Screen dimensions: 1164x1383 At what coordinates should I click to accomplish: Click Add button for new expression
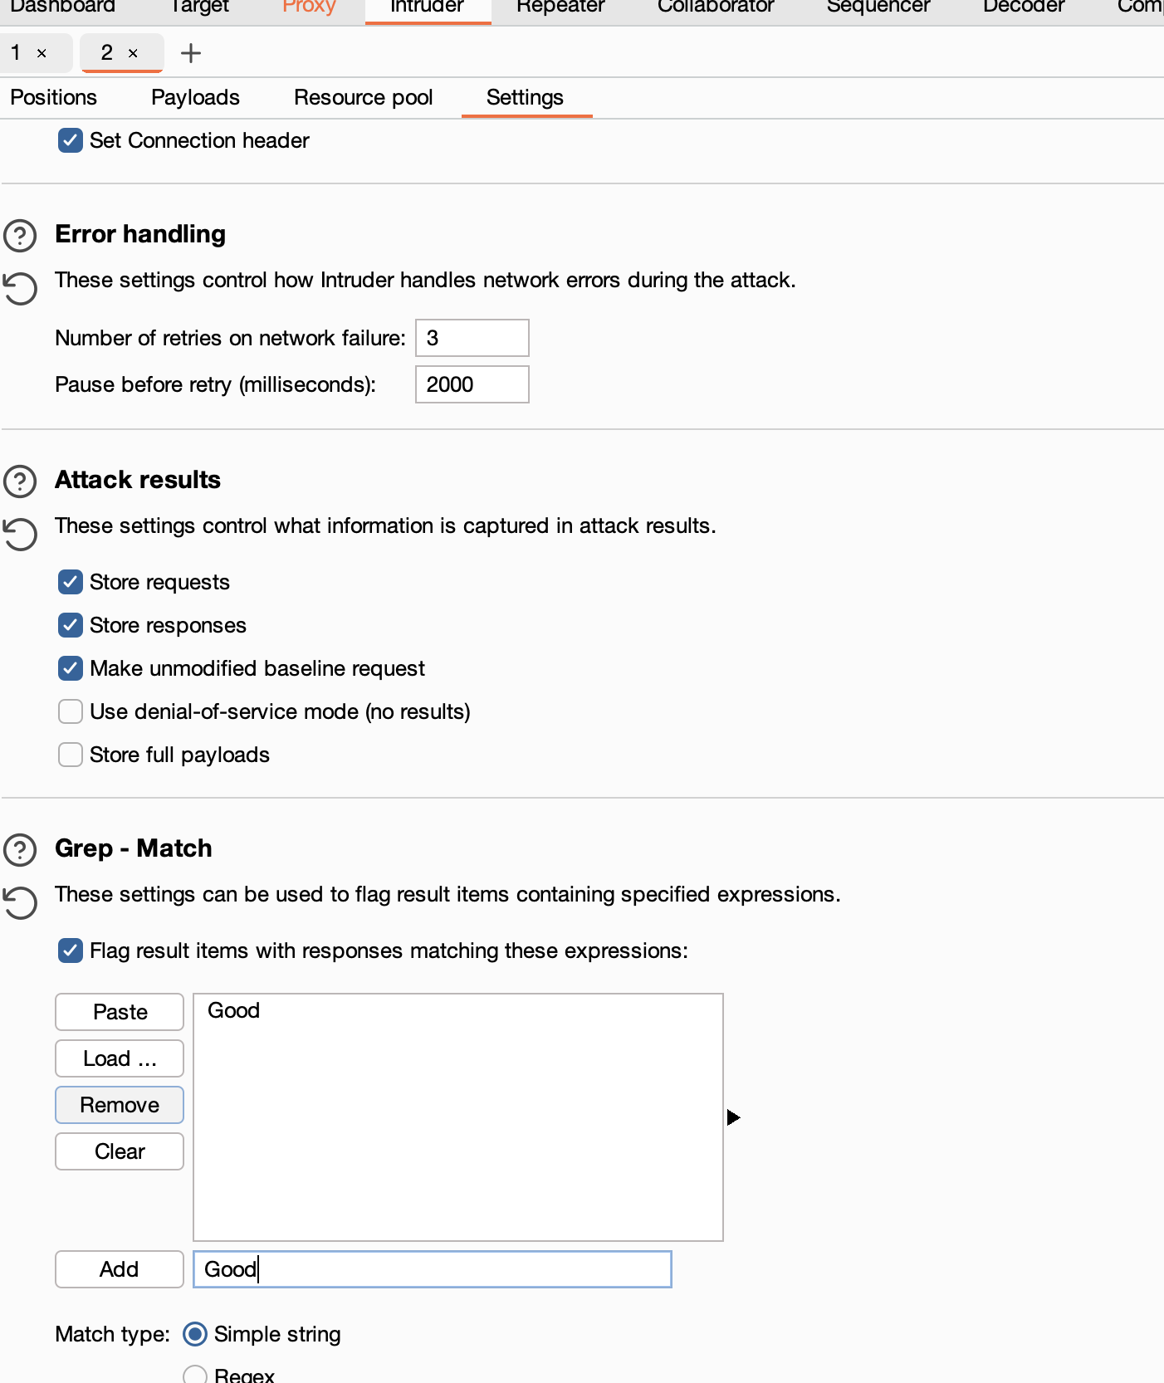coord(120,1269)
